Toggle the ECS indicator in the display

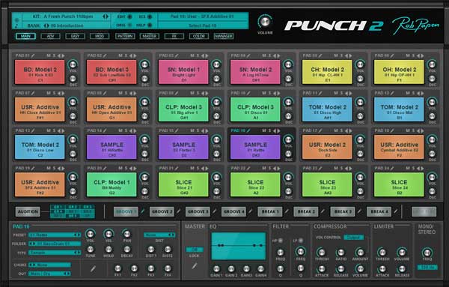coord(149,16)
